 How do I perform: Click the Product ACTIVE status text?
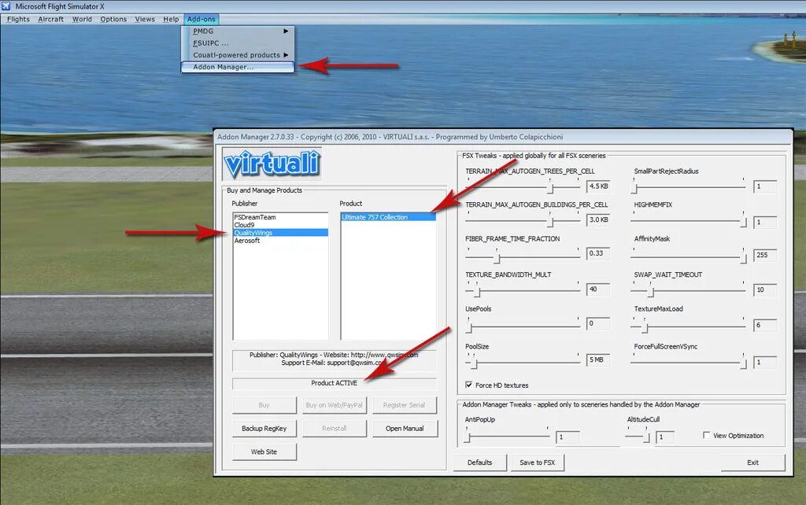coord(334,383)
